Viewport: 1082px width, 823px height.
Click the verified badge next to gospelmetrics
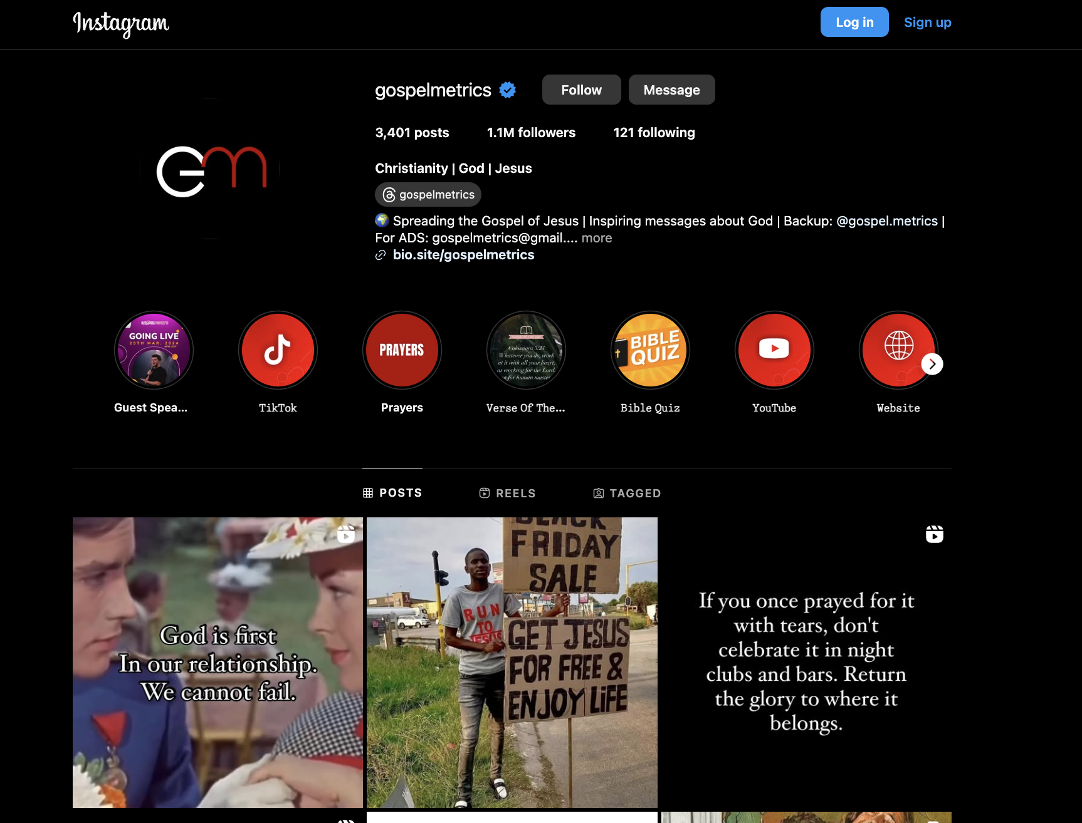pyautogui.click(x=508, y=90)
